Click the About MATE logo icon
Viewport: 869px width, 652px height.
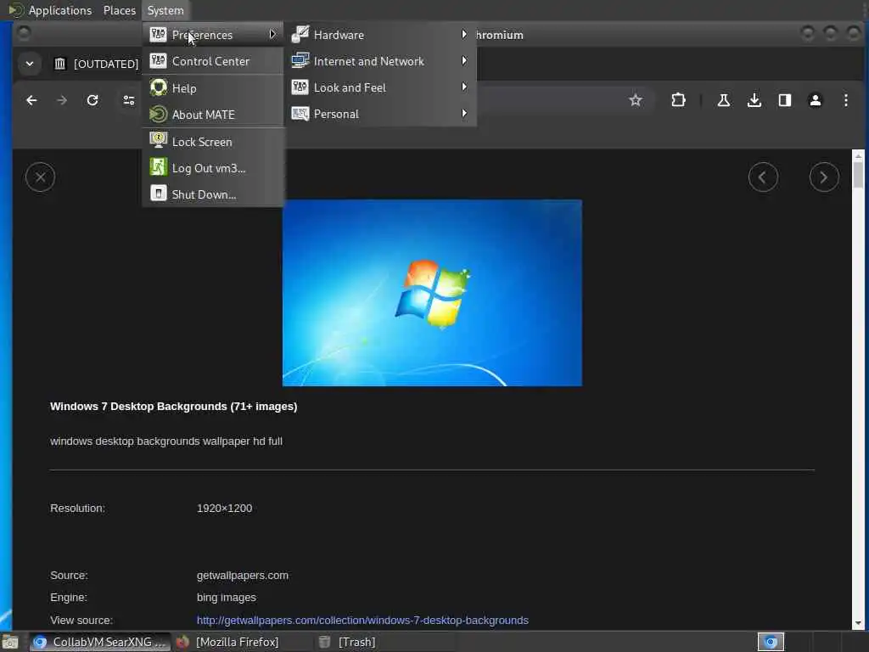pyautogui.click(x=158, y=115)
